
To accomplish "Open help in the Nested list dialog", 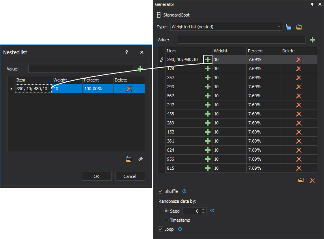I will click(x=127, y=52).
